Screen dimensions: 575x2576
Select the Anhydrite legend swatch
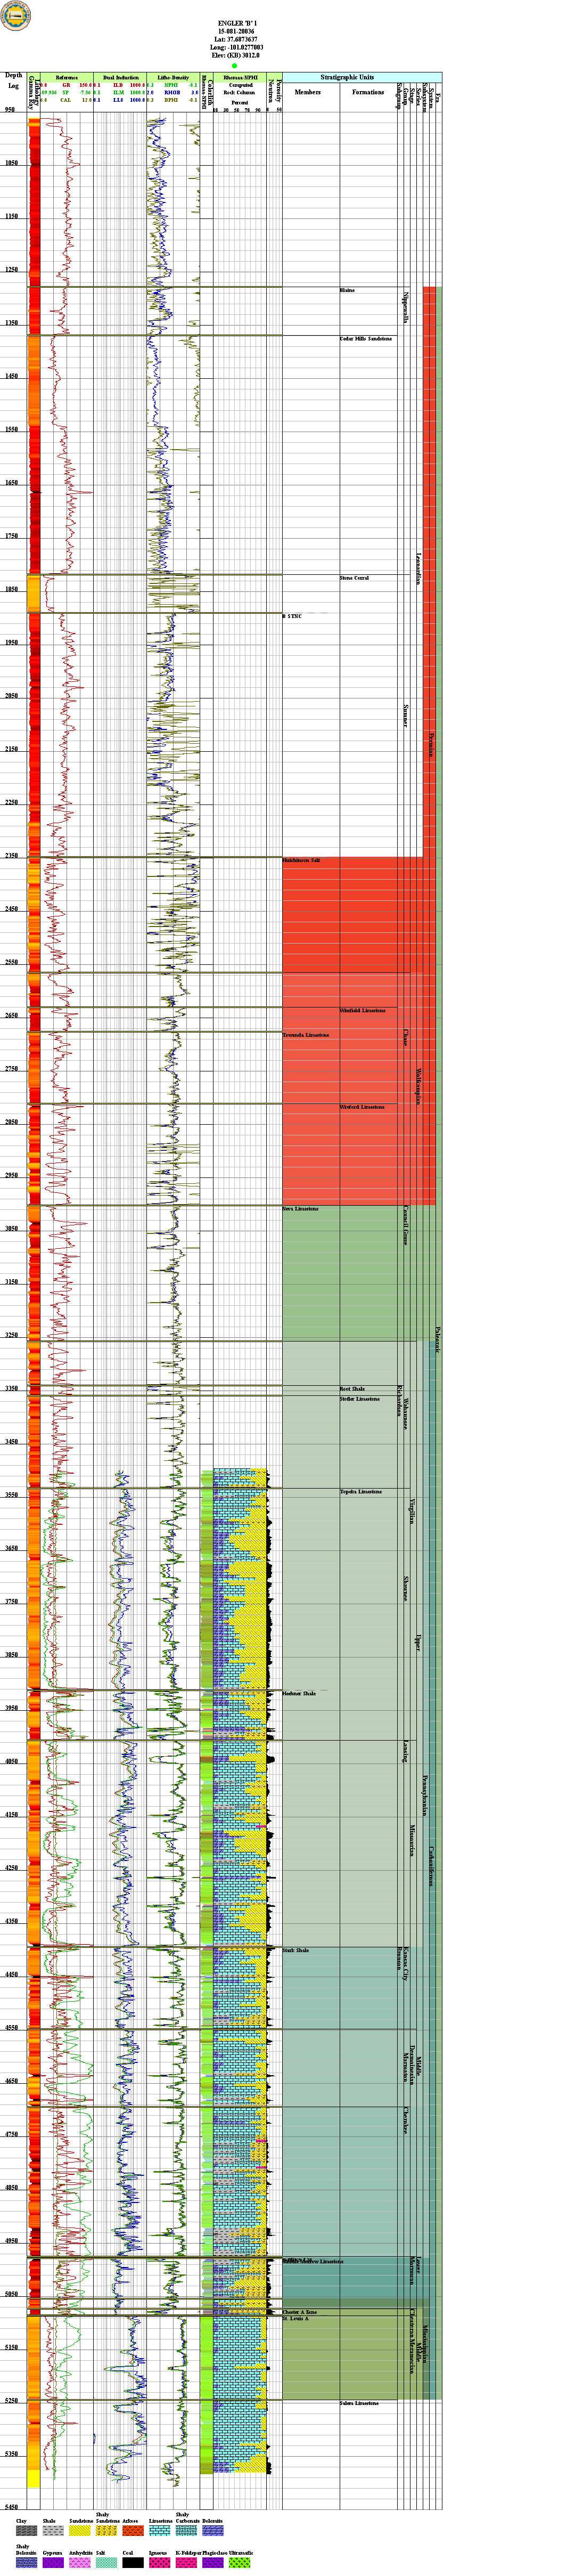80,2563
